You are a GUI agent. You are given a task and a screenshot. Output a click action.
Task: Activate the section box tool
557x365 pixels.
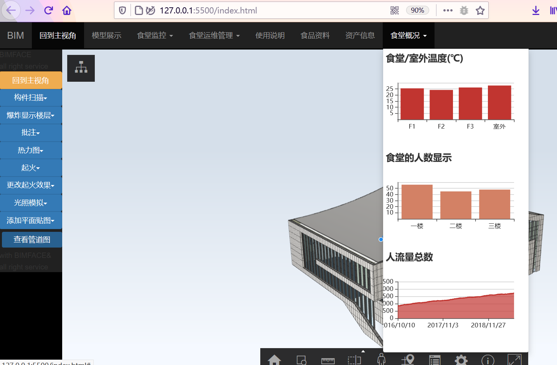pos(354,361)
